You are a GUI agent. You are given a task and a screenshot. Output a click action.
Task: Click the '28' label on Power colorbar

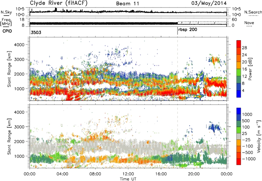tap(244, 48)
